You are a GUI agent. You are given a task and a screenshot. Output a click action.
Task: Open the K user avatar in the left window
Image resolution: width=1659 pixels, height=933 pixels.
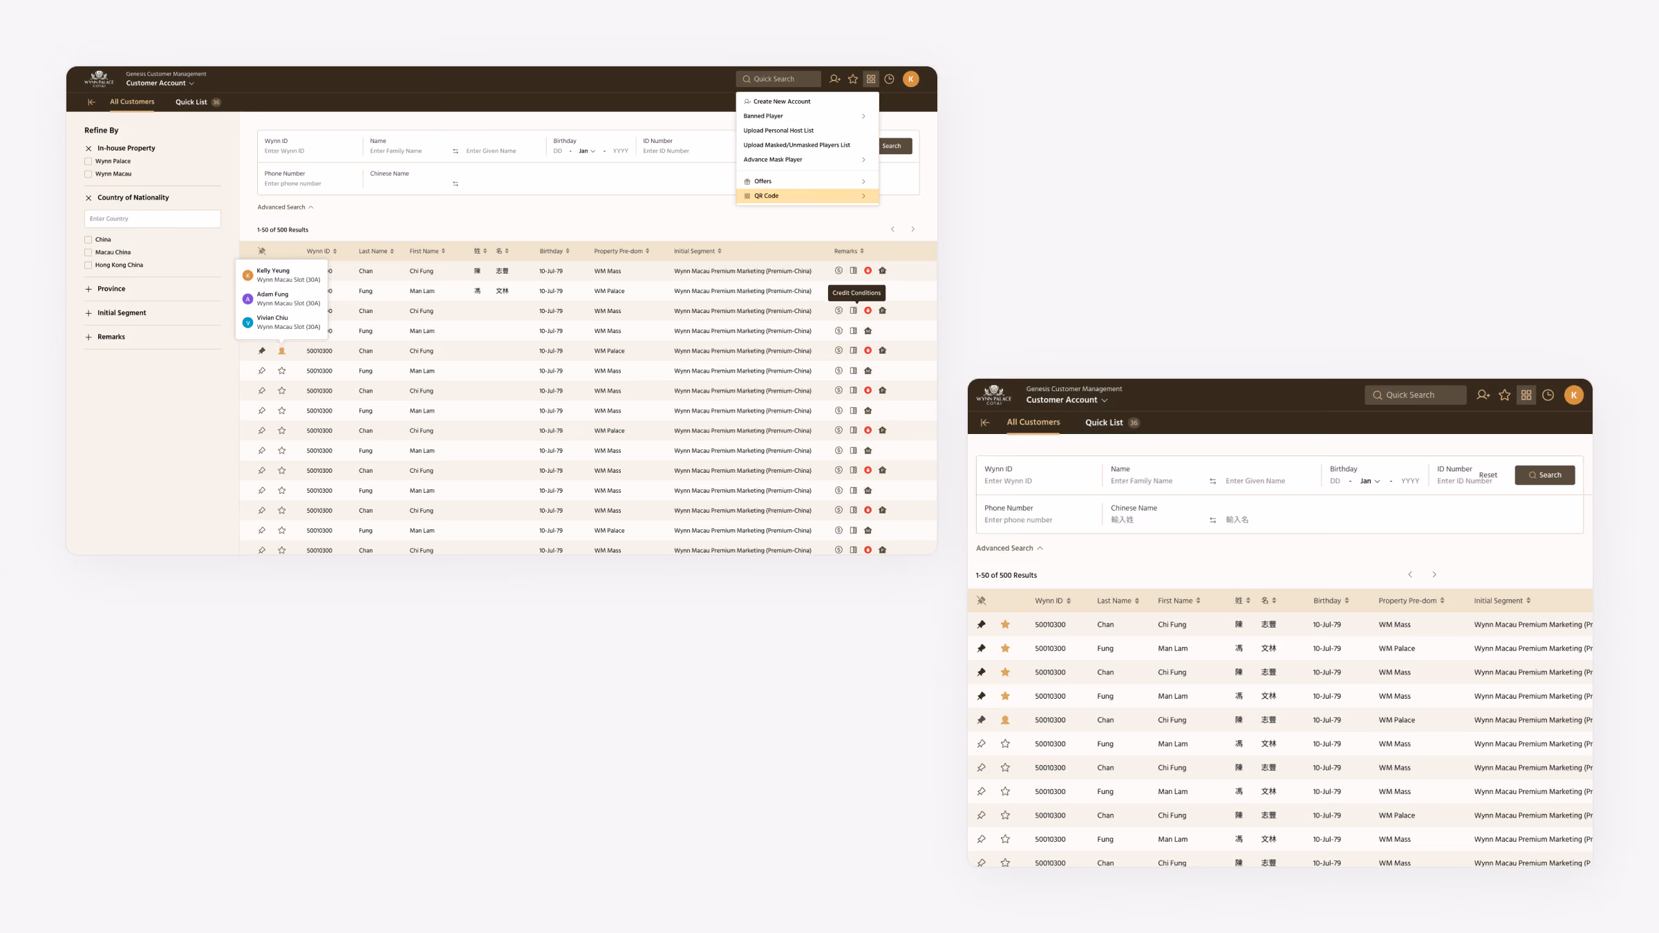[x=911, y=79]
